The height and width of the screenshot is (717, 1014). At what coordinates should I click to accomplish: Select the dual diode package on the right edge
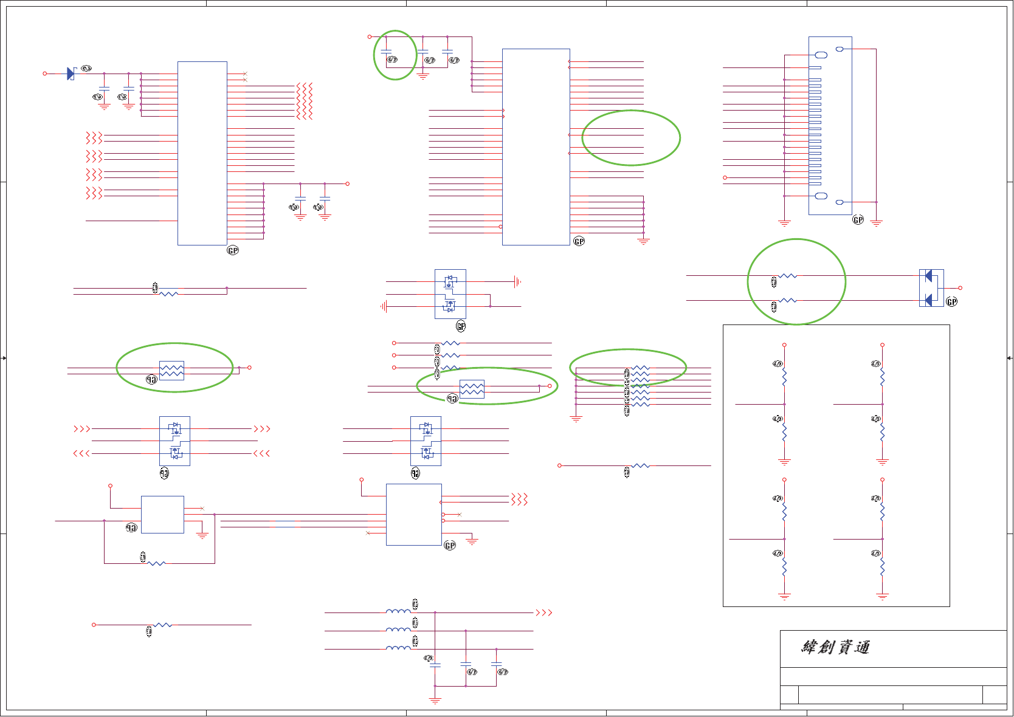[931, 288]
